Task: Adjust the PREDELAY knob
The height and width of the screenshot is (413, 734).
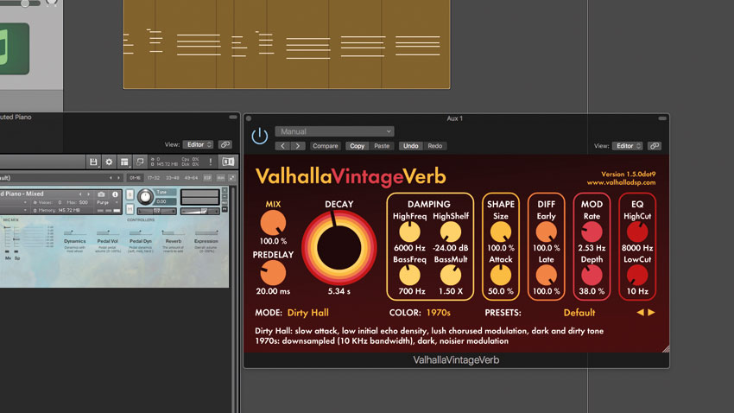Action: 273,272
